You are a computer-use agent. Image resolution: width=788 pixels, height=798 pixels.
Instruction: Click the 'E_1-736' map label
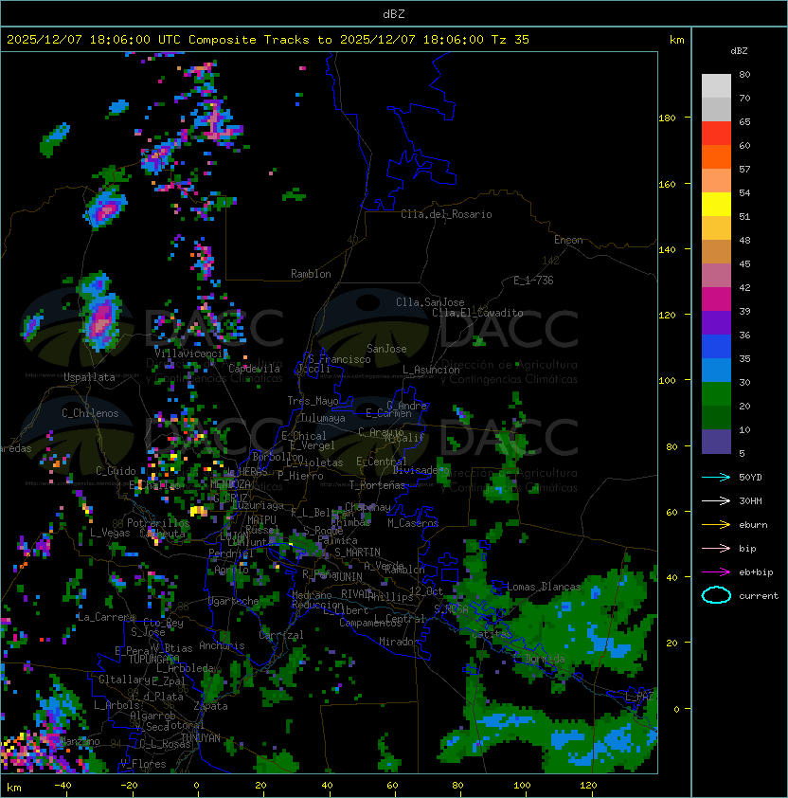(x=533, y=281)
